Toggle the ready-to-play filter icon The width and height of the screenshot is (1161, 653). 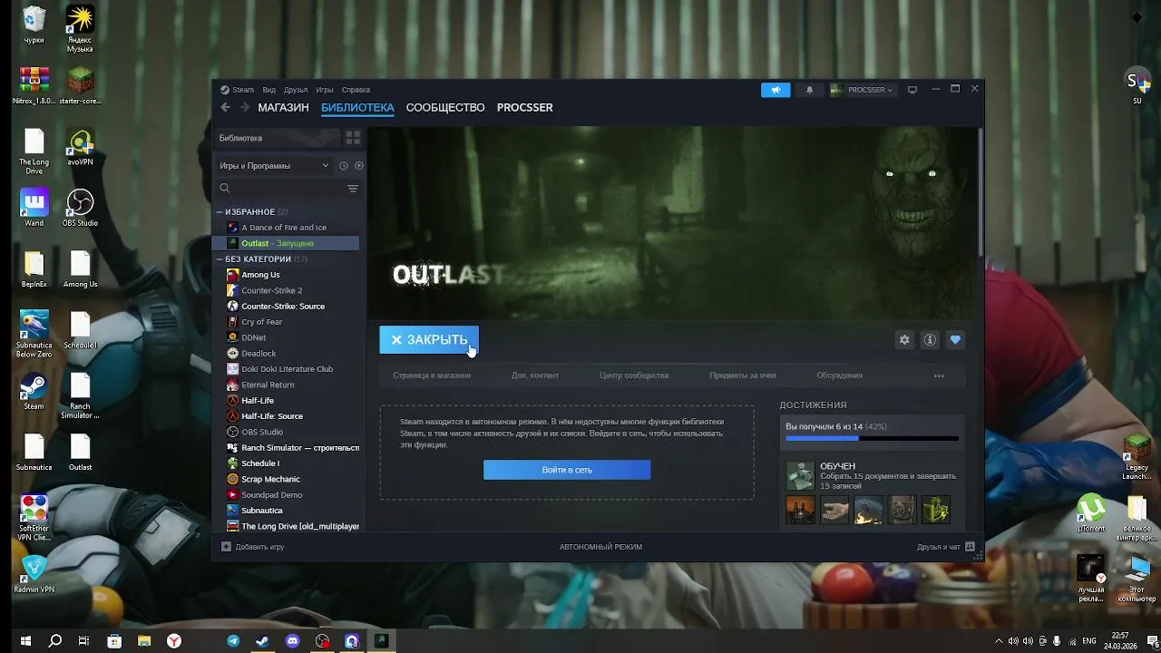coord(358,166)
